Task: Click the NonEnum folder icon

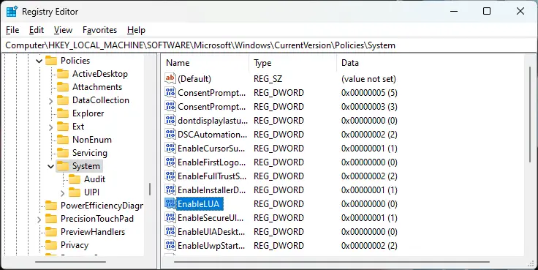Action: tap(63, 140)
